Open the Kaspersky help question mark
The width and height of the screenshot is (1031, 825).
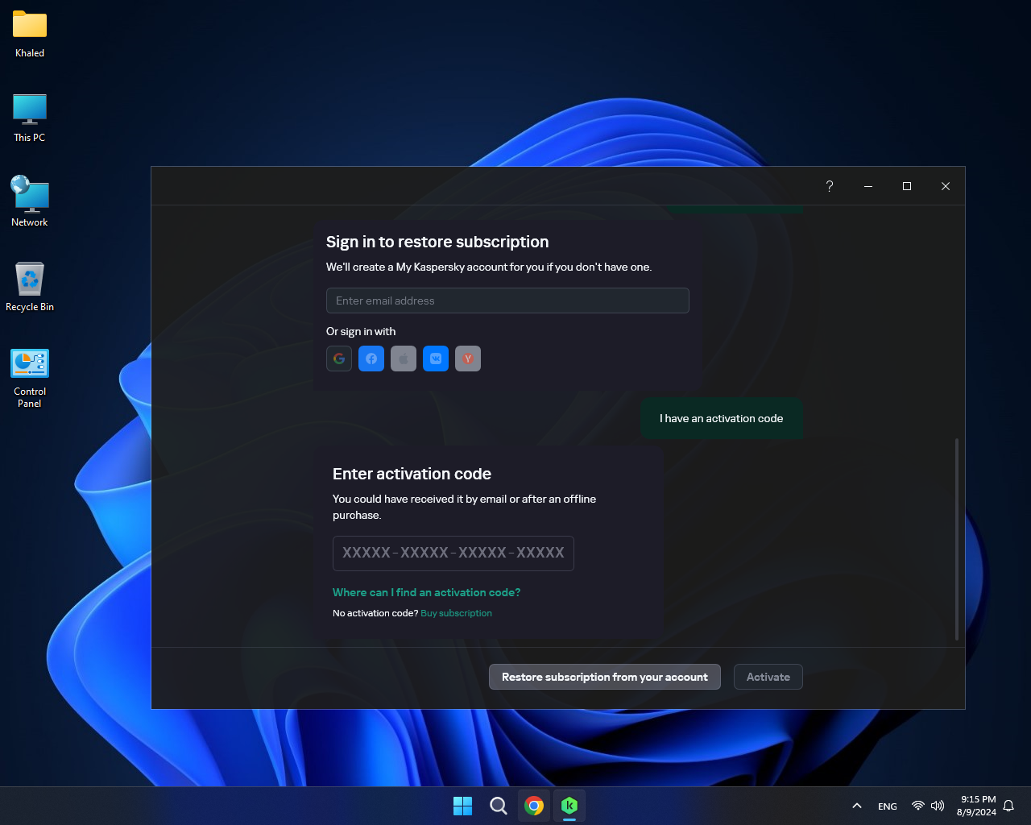click(830, 186)
